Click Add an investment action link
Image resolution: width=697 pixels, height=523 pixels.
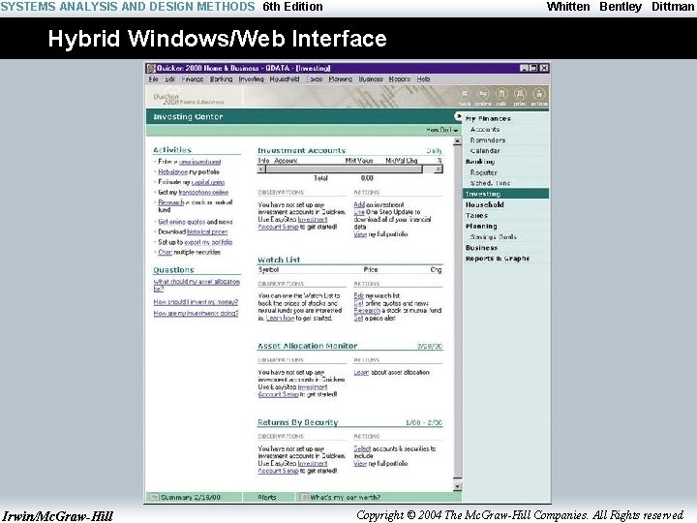click(359, 204)
